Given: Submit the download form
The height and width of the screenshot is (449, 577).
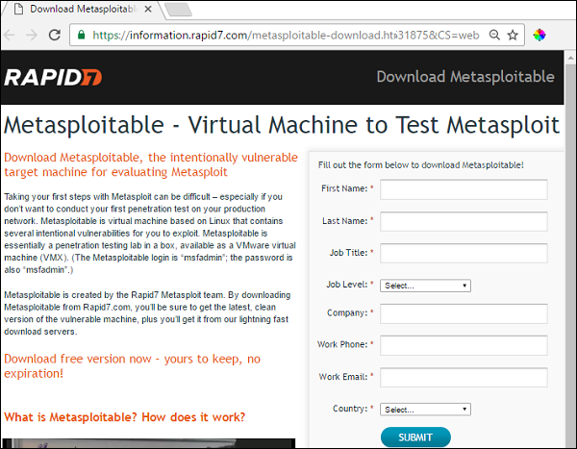Looking at the screenshot, I should [x=415, y=437].
